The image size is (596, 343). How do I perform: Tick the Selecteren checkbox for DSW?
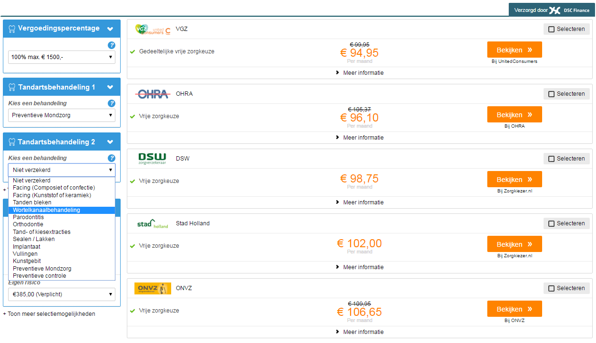(x=551, y=159)
